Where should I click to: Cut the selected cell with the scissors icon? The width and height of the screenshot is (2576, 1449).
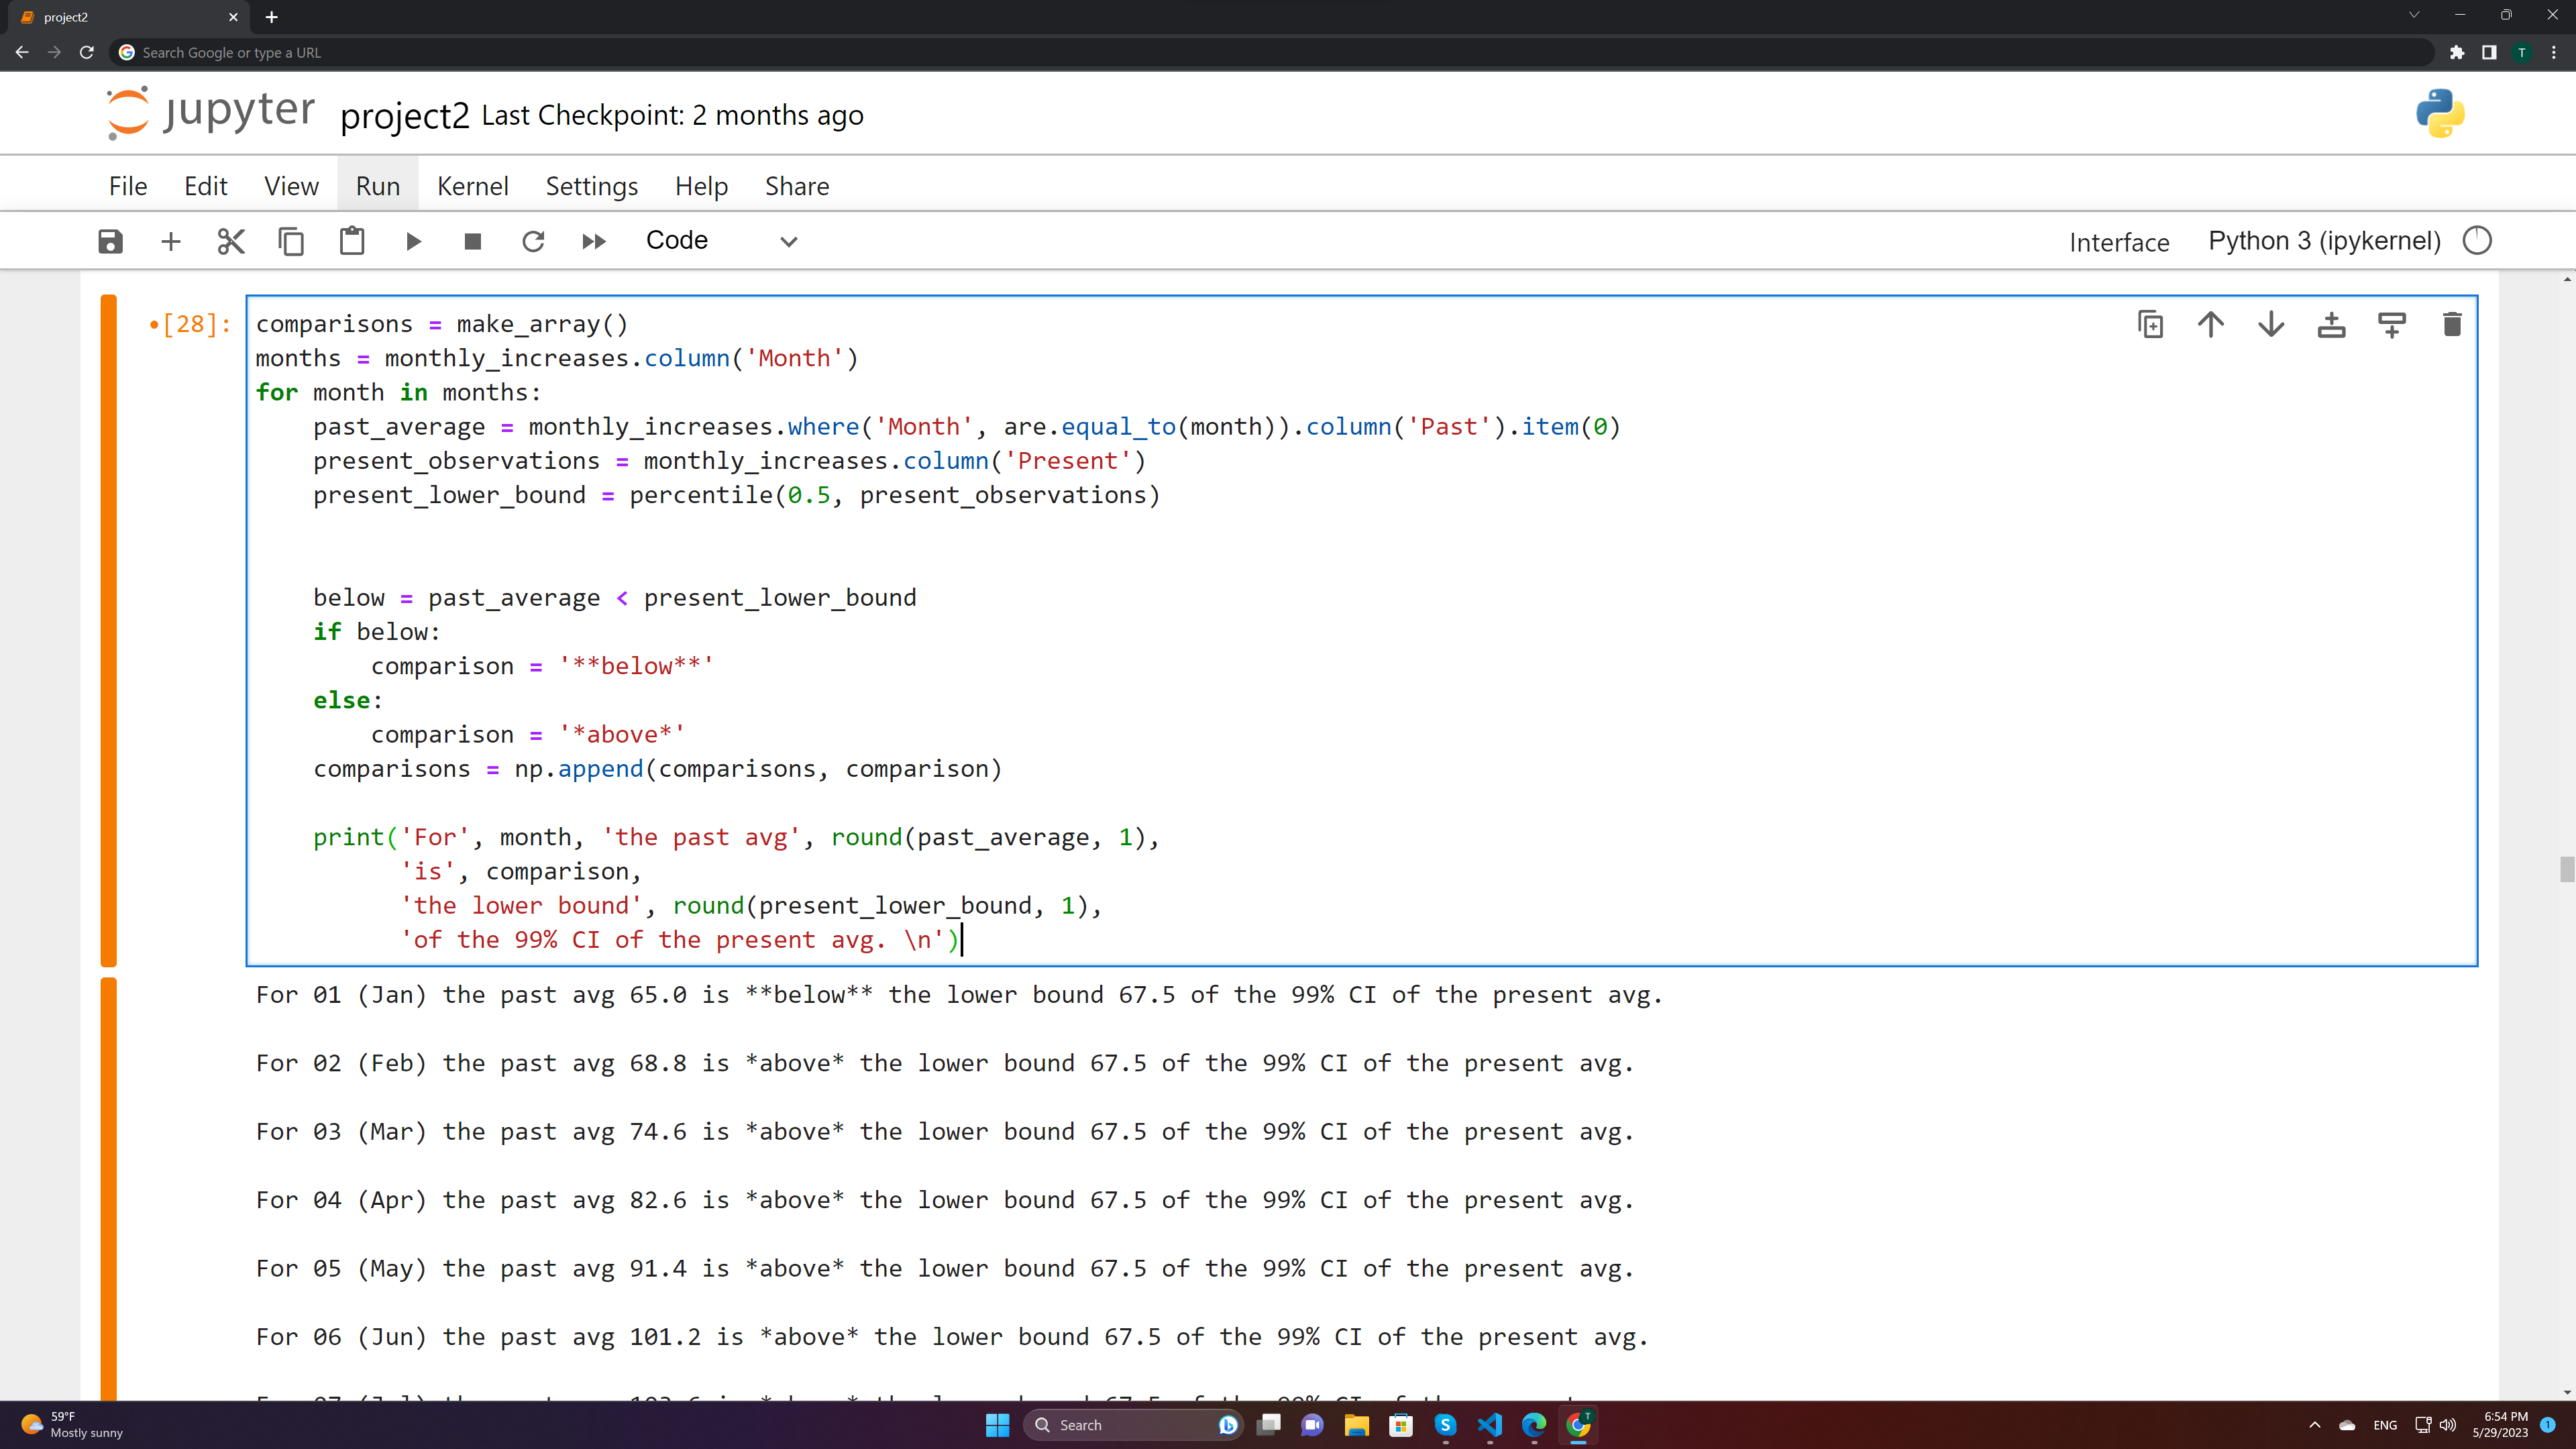(x=231, y=241)
